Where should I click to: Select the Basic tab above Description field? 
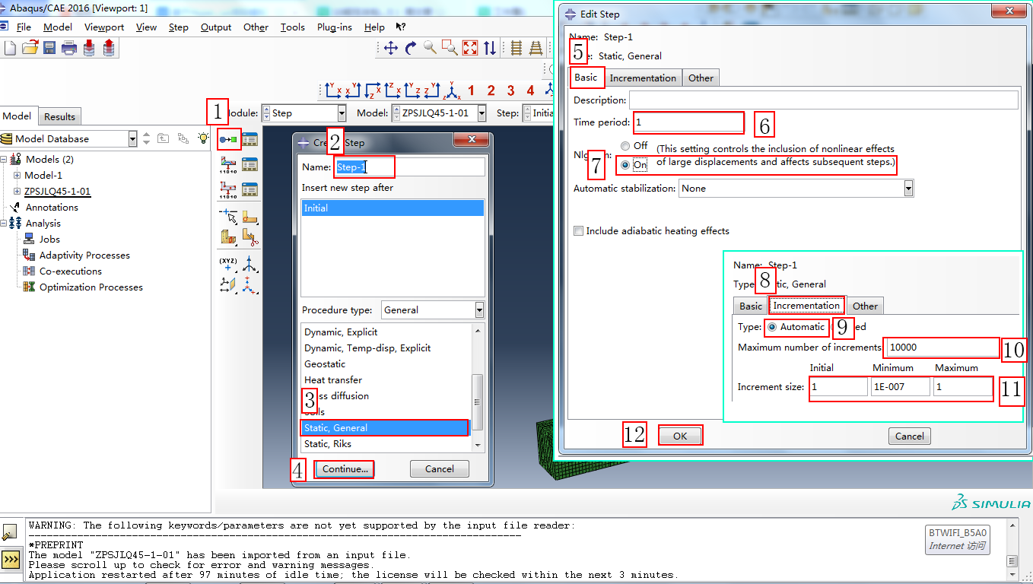(x=586, y=78)
